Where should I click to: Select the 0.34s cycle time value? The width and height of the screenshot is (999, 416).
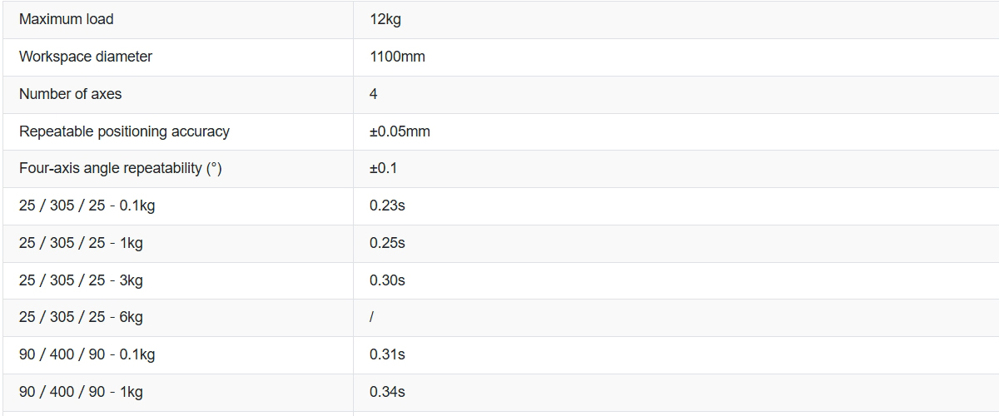387,392
